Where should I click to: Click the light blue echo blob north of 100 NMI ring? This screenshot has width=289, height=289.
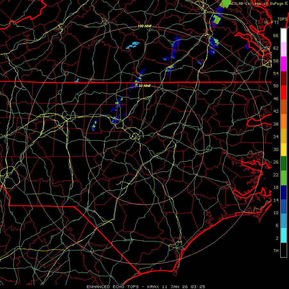pos(133,45)
